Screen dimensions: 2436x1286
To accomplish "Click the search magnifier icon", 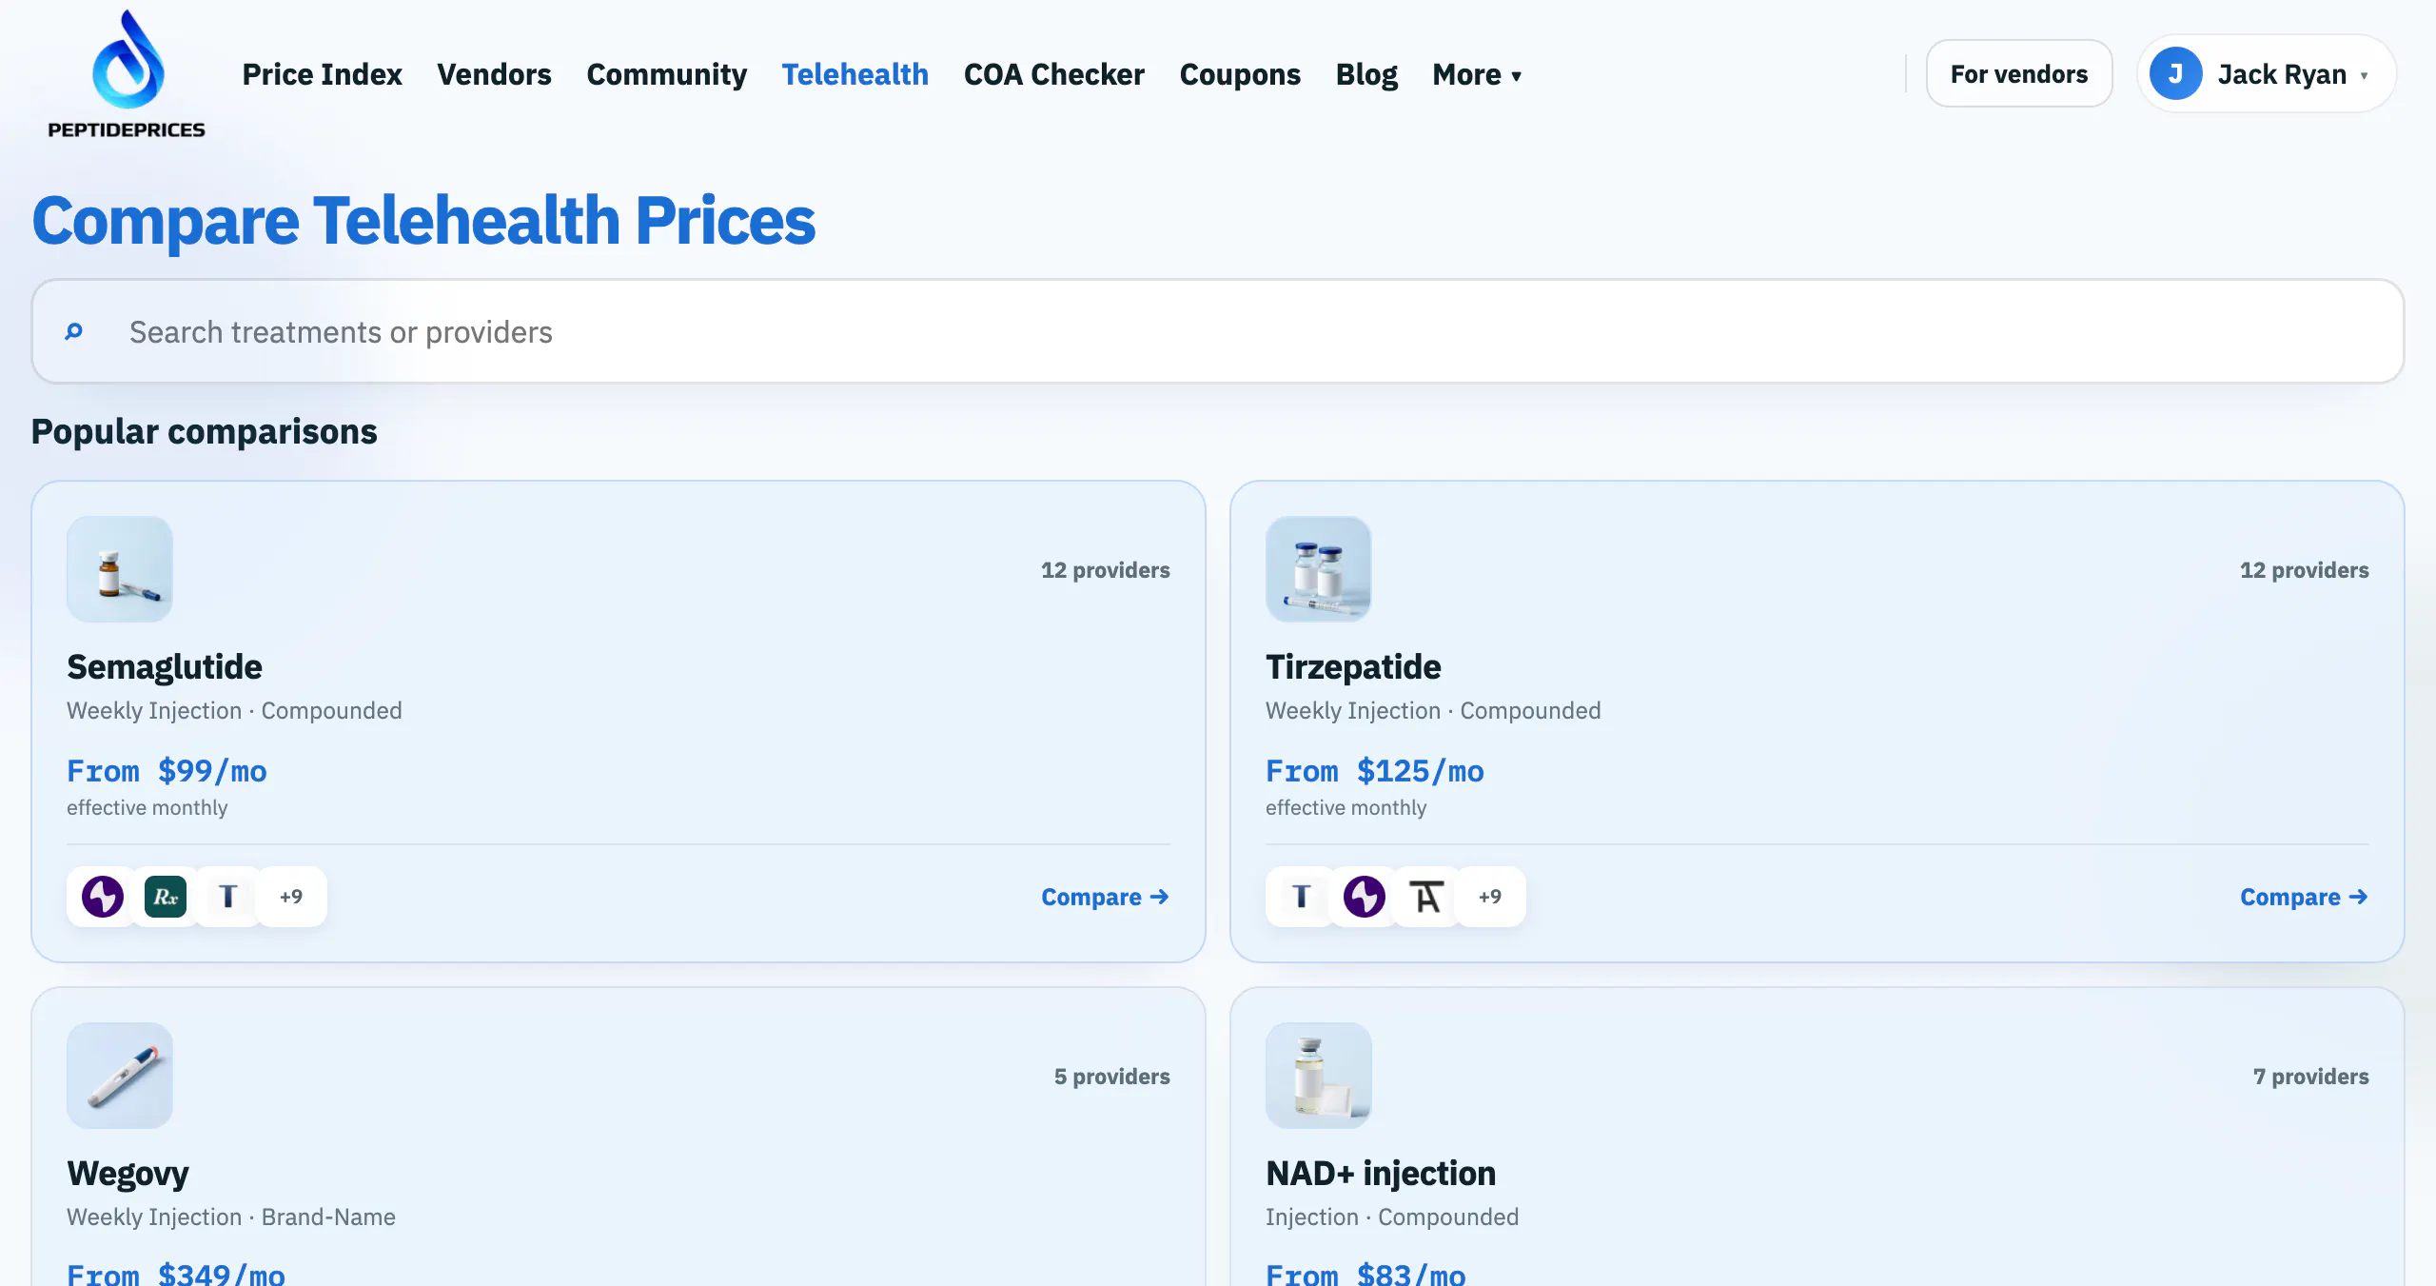I will pos(73,331).
